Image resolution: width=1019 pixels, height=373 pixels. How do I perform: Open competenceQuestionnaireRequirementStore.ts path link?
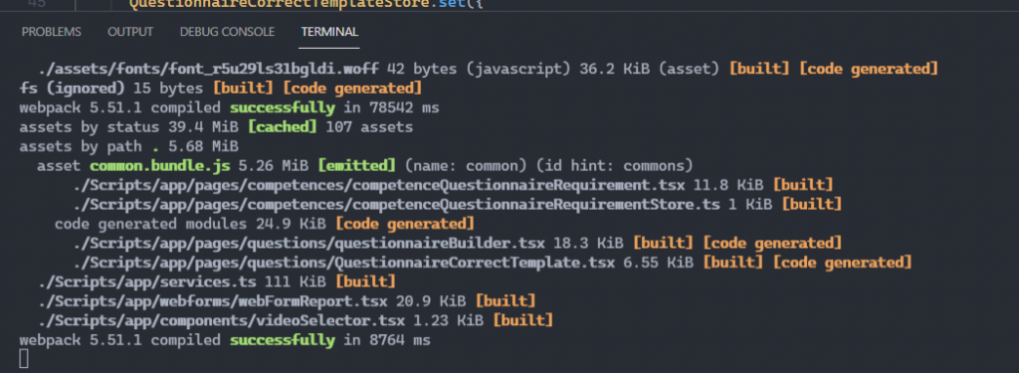396,205
